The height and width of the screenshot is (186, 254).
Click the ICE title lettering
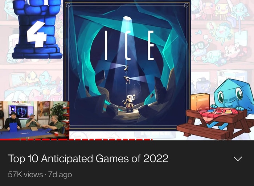(x=129, y=45)
